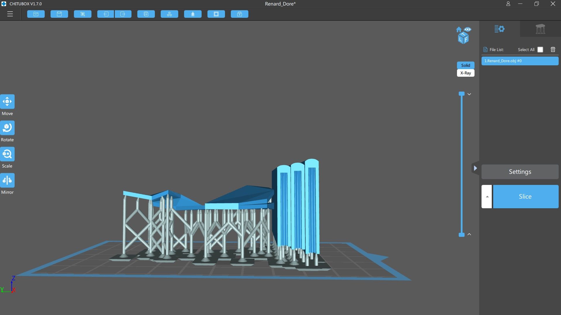Screen dimensions: 561x315
Task: Check the Select All checkbox
Action: click(x=540, y=50)
